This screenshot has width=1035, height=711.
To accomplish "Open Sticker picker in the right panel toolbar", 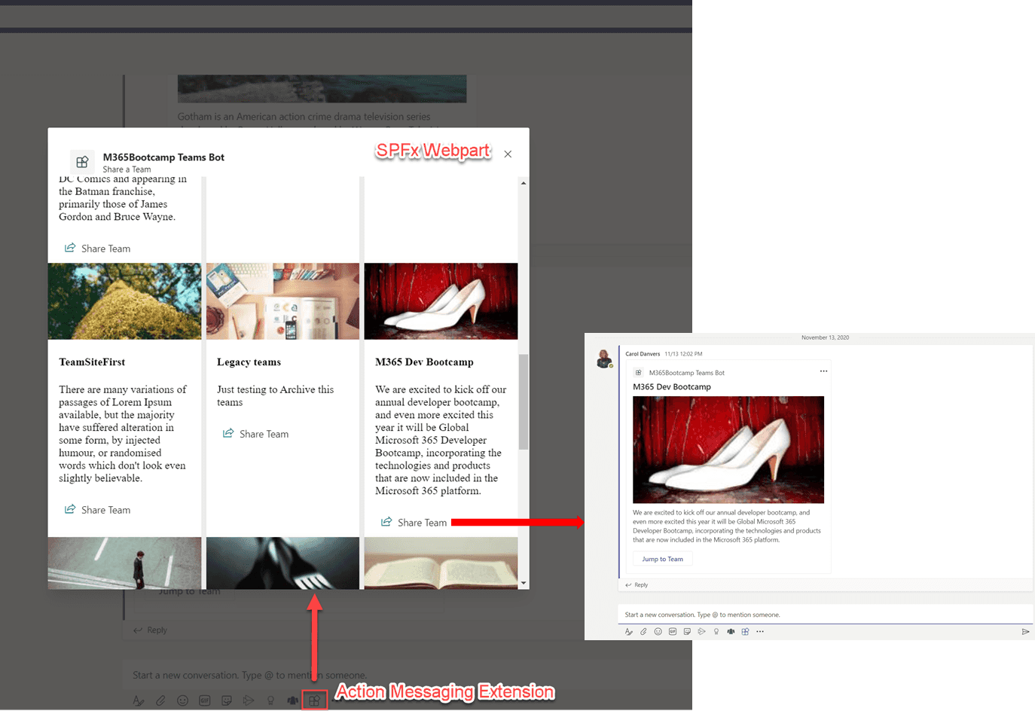I will 687,632.
